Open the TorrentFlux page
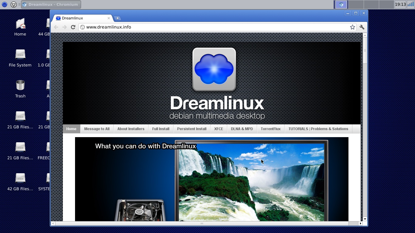The width and height of the screenshot is (415, 233). click(271, 129)
